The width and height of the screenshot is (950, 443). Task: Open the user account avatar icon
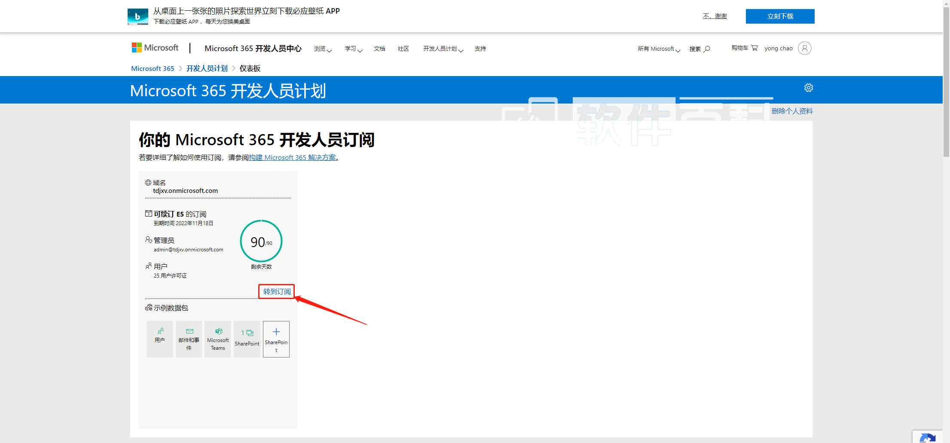click(804, 48)
